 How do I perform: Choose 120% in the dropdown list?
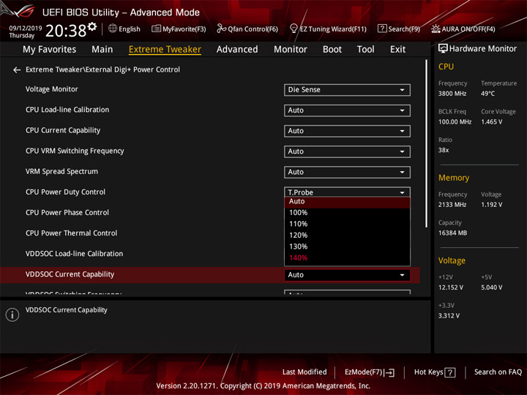(x=347, y=236)
